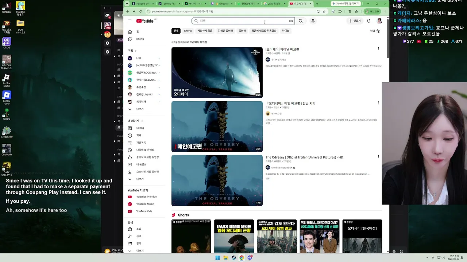Open YouTube notifications bell
Screen dimensions: 467x262
point(368,21)
